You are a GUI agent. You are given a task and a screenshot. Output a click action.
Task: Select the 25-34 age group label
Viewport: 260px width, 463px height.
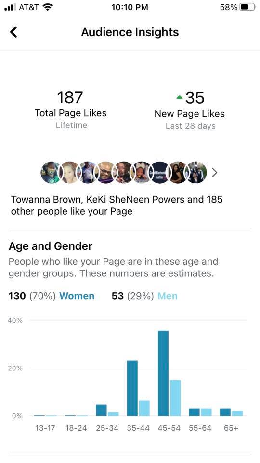tap(107, 428)
